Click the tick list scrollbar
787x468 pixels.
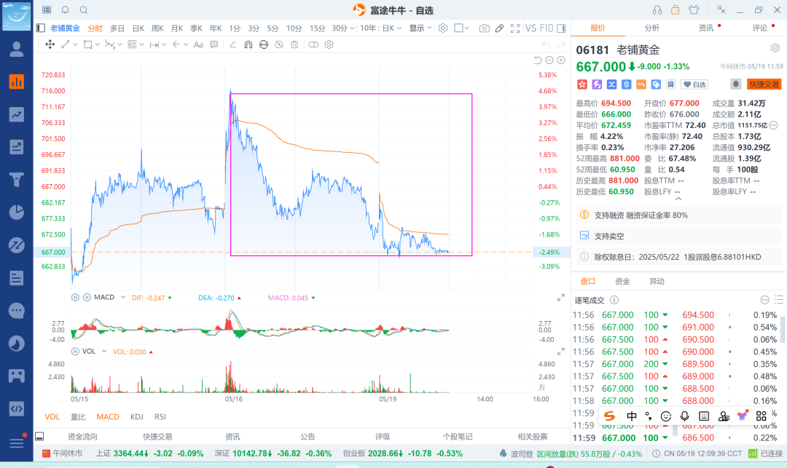pyautogui.click(x=781, y=328)
